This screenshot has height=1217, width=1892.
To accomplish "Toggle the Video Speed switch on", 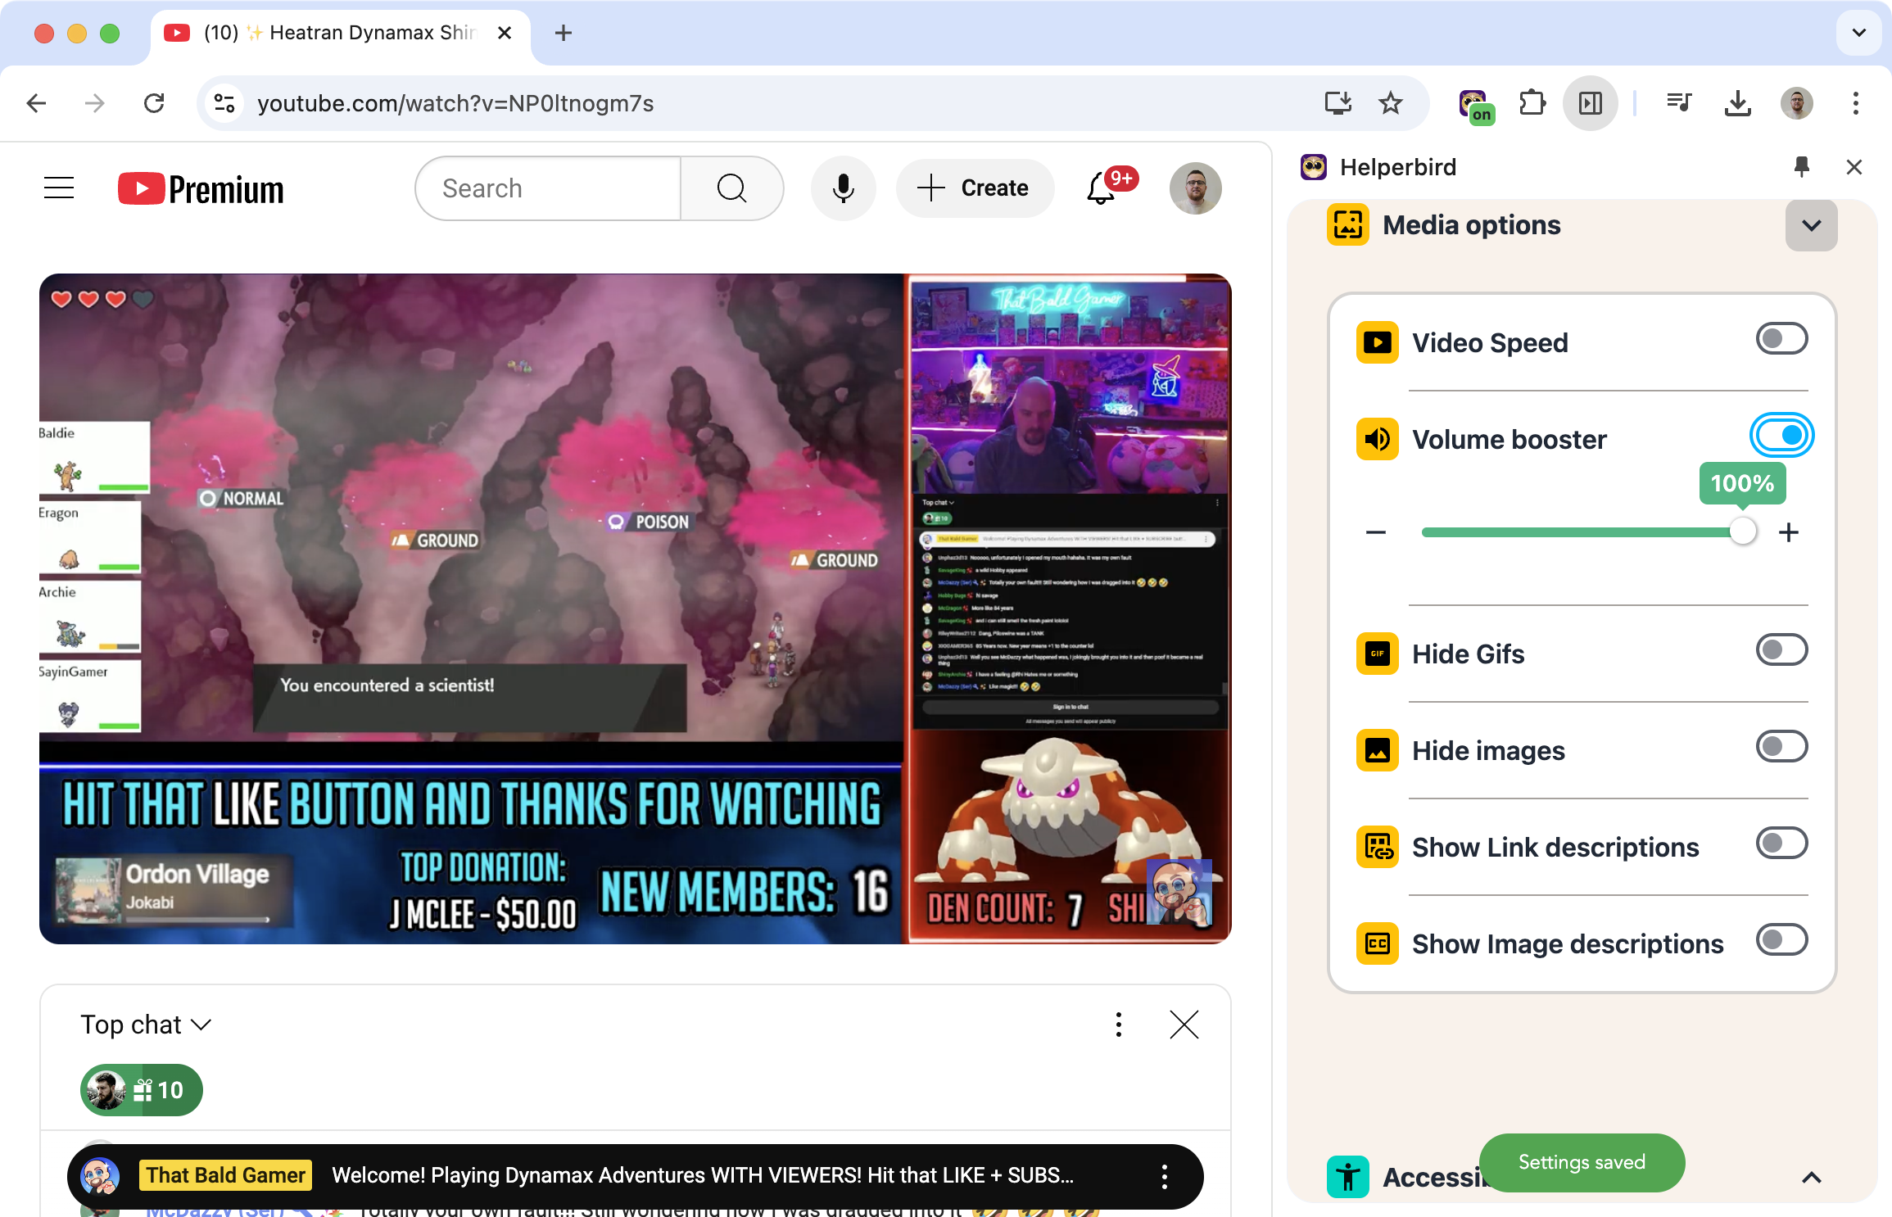I will click(x=1781, y=339).
